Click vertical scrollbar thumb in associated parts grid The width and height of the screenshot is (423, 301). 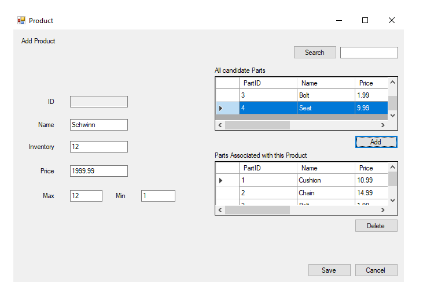(x=392, y=179)
